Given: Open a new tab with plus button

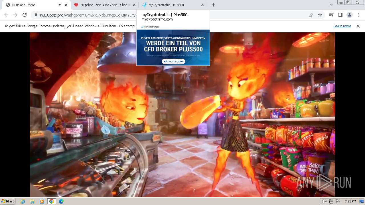Looking at the screenshot, I should pyautogui.click(x=213, y=5).
